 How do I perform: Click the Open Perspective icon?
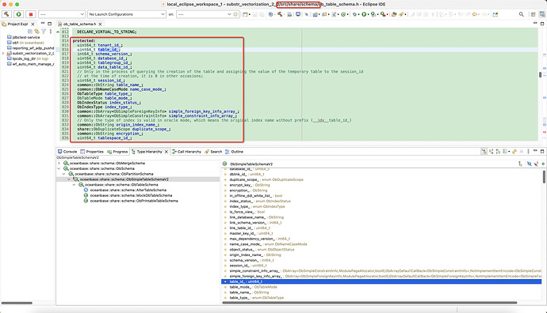pos(533,14)
